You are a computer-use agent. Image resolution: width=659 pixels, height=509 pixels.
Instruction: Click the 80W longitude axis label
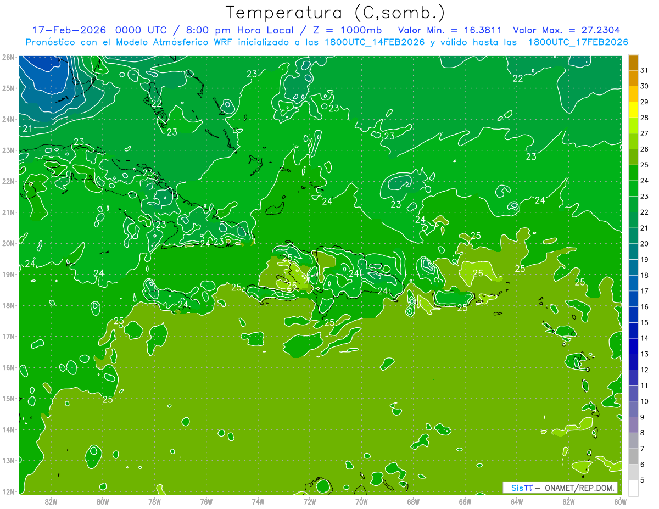(103, 501)
